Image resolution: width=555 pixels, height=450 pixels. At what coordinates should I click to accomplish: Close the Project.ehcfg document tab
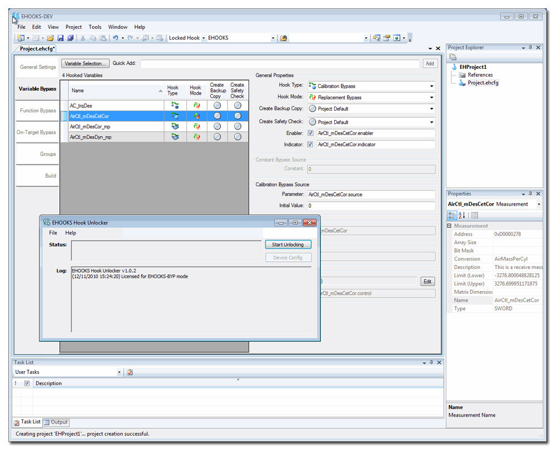(x=438, y=48)
